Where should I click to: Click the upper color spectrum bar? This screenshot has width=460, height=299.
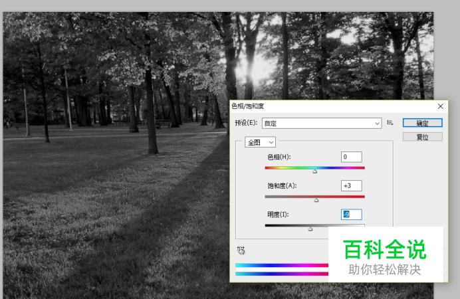(x=282, y=265)
